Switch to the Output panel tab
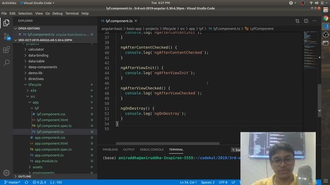The height and width of the screenshot is (185, 330). (x=129, y=150)
